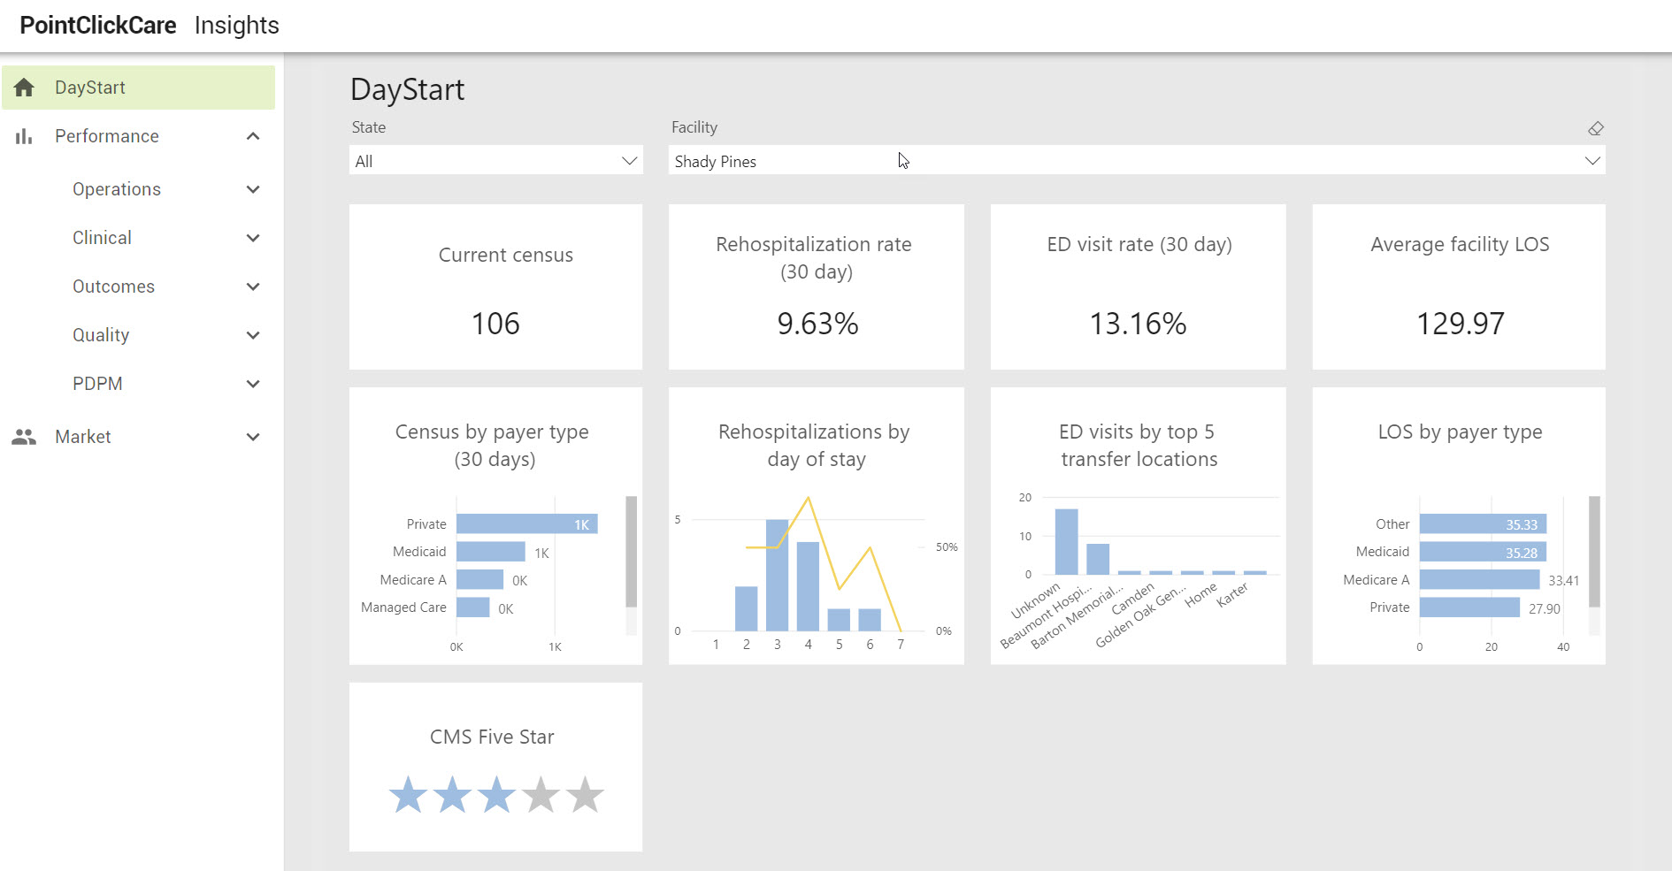Click the day 3 rehospitalization bar

point(777,575)
